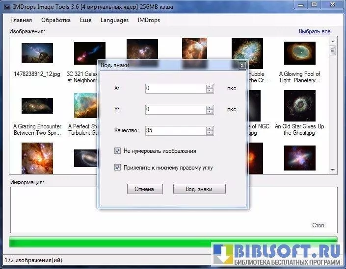Image resolution: width=346 pixels, height=269 pixels.
Task: Click the Выбрать все link
Action: [315, 31]
